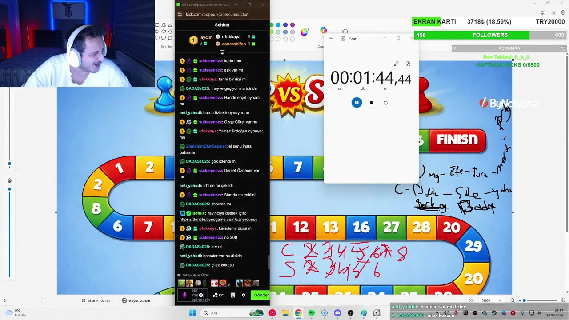
Task: Record a lap with the flag button
Action: pos(371,103)
